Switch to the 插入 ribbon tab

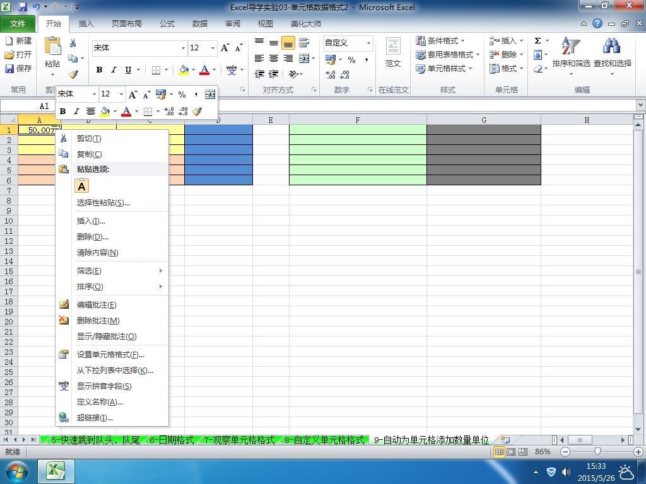point(86,24)
